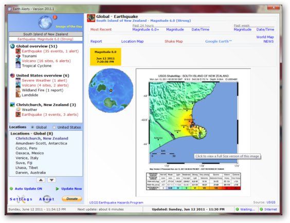Open the NEWS link
290x223 pixels.
pos(268,42)
